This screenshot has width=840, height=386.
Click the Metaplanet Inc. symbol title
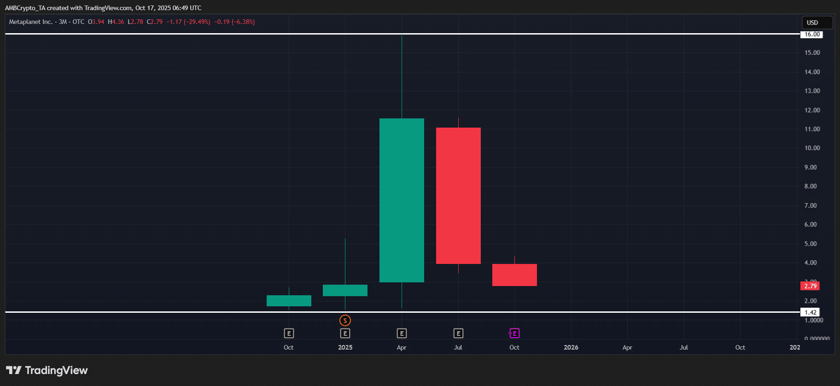[30, 22]
